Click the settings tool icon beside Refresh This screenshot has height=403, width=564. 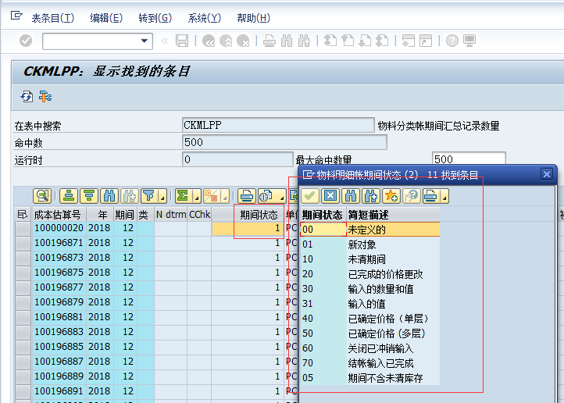(x=45, y=97)
